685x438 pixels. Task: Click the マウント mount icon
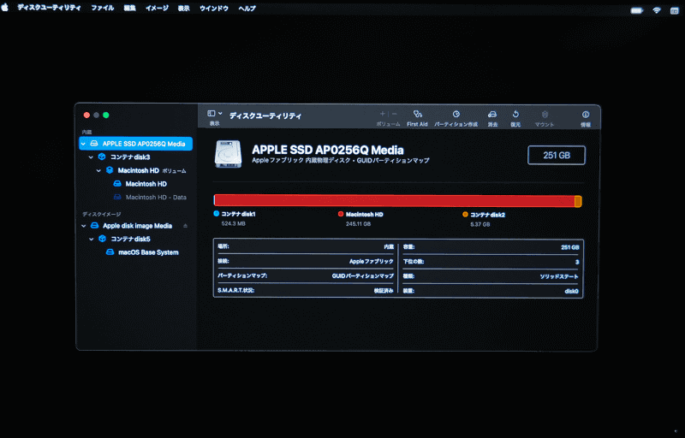coord(545,115)
